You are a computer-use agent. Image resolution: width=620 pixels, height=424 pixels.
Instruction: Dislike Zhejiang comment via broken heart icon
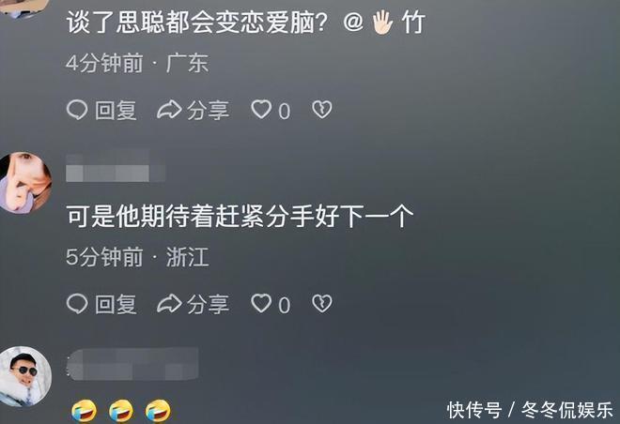click(322, 304)
